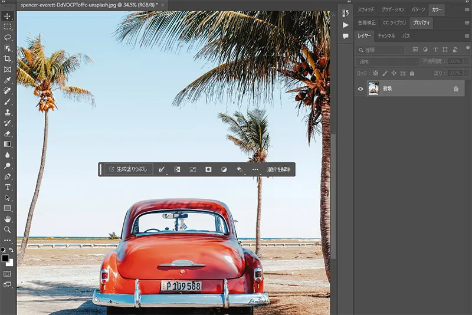Screen dimensions: 472x315
Task: Select the Eyedropper tool
Action: pos(8,80)
